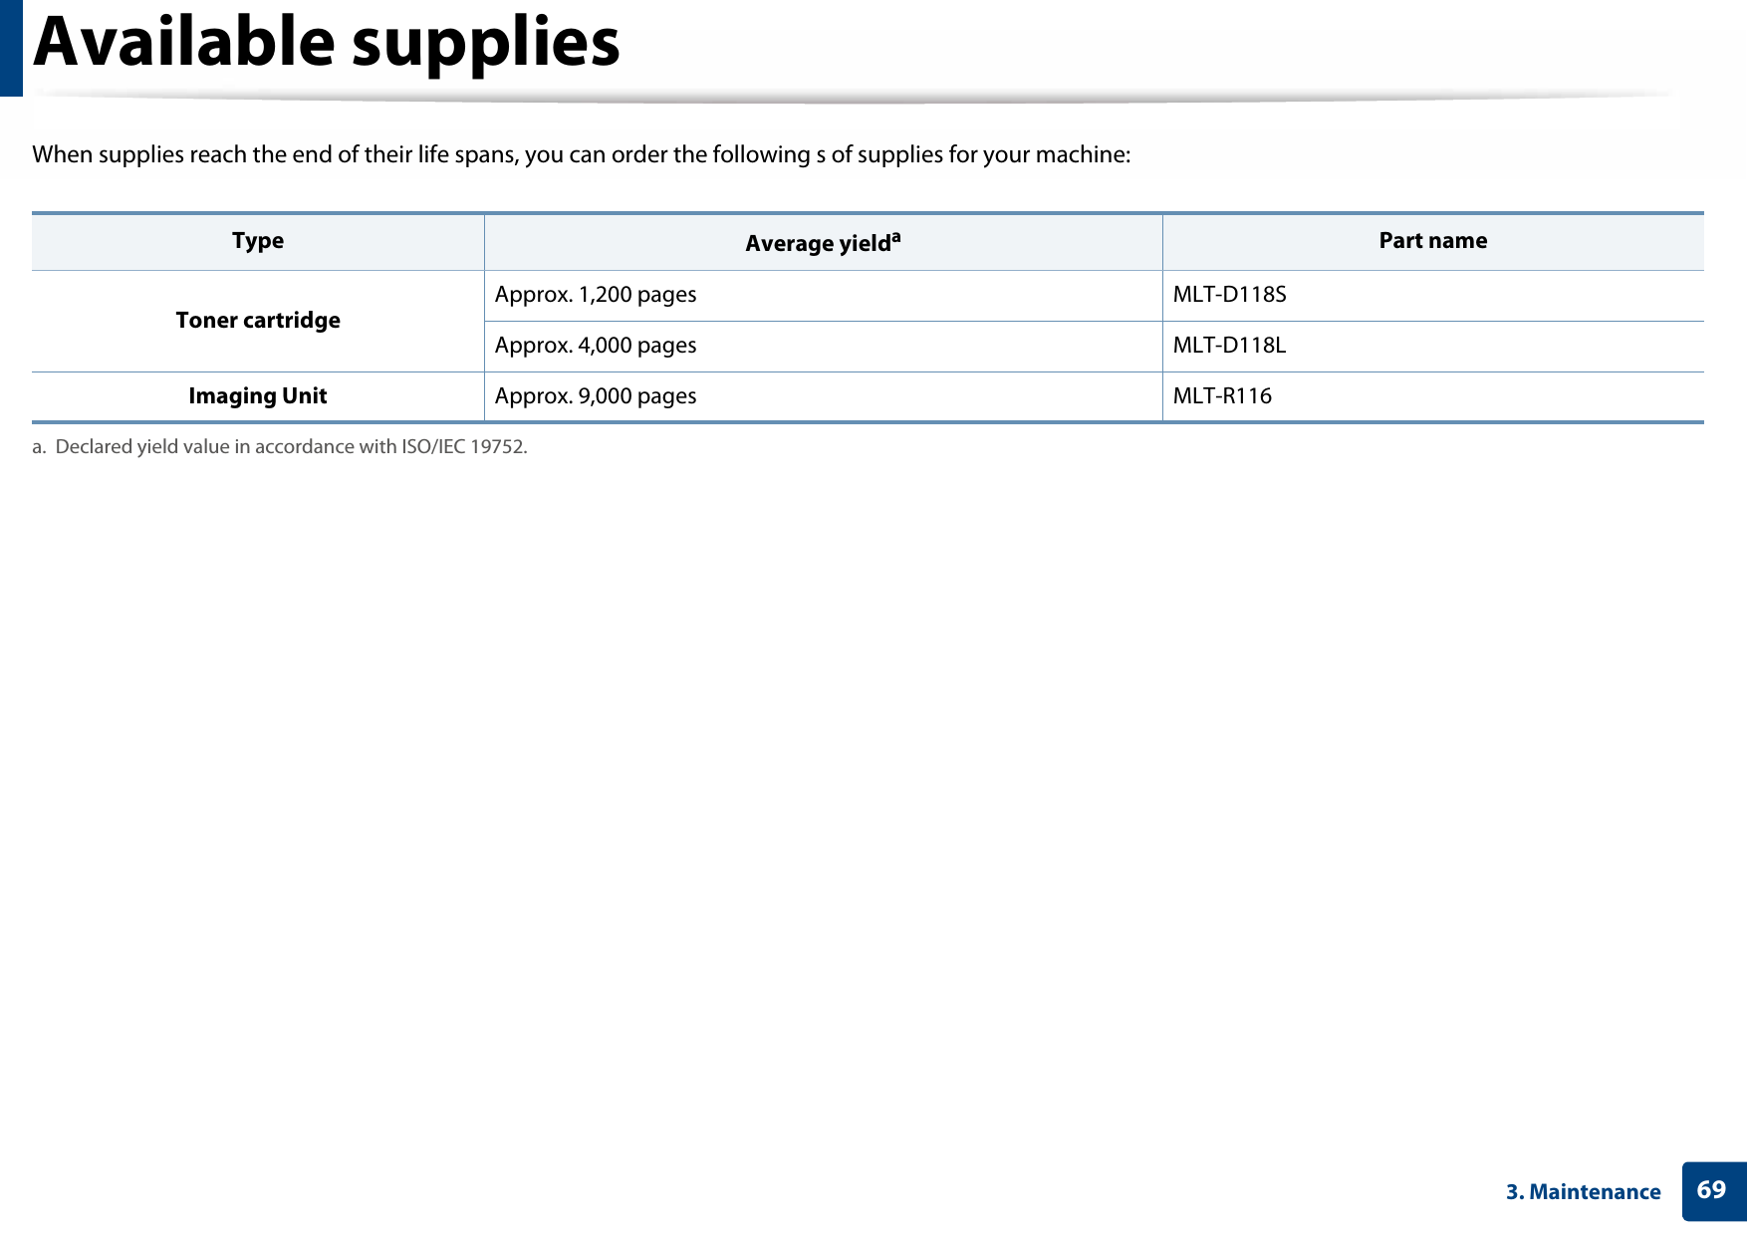Screen dimensions: 1748x1235
Task: Click the "Approx. 9,000 pages" cell
Action: (x=596, y=396)
